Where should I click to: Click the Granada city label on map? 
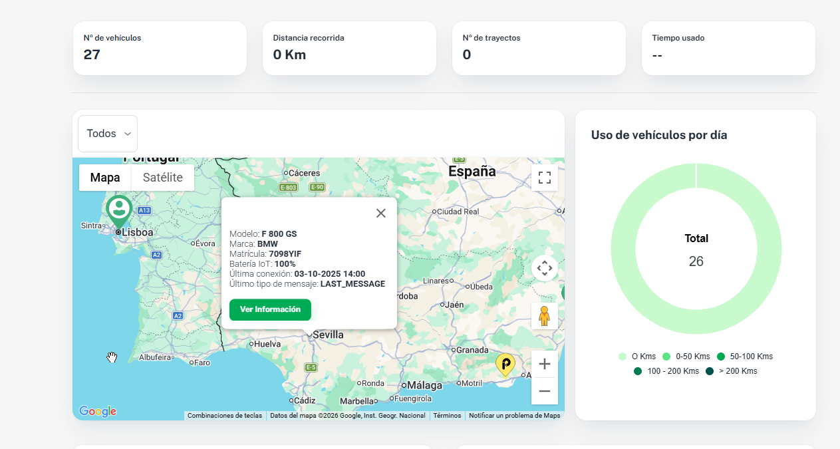(x=473, y=350)
